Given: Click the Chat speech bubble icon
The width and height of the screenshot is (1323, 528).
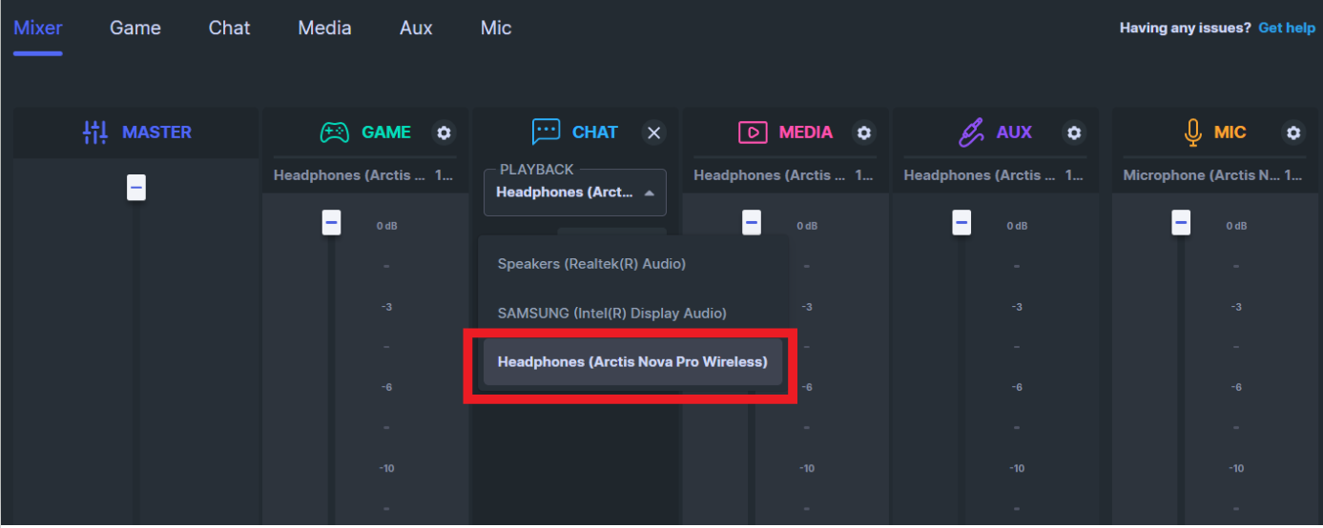Looking at the screenshot, I should [546, 132].
